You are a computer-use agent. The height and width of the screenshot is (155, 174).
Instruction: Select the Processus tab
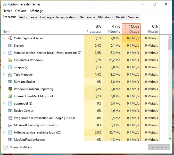point(10,17)
